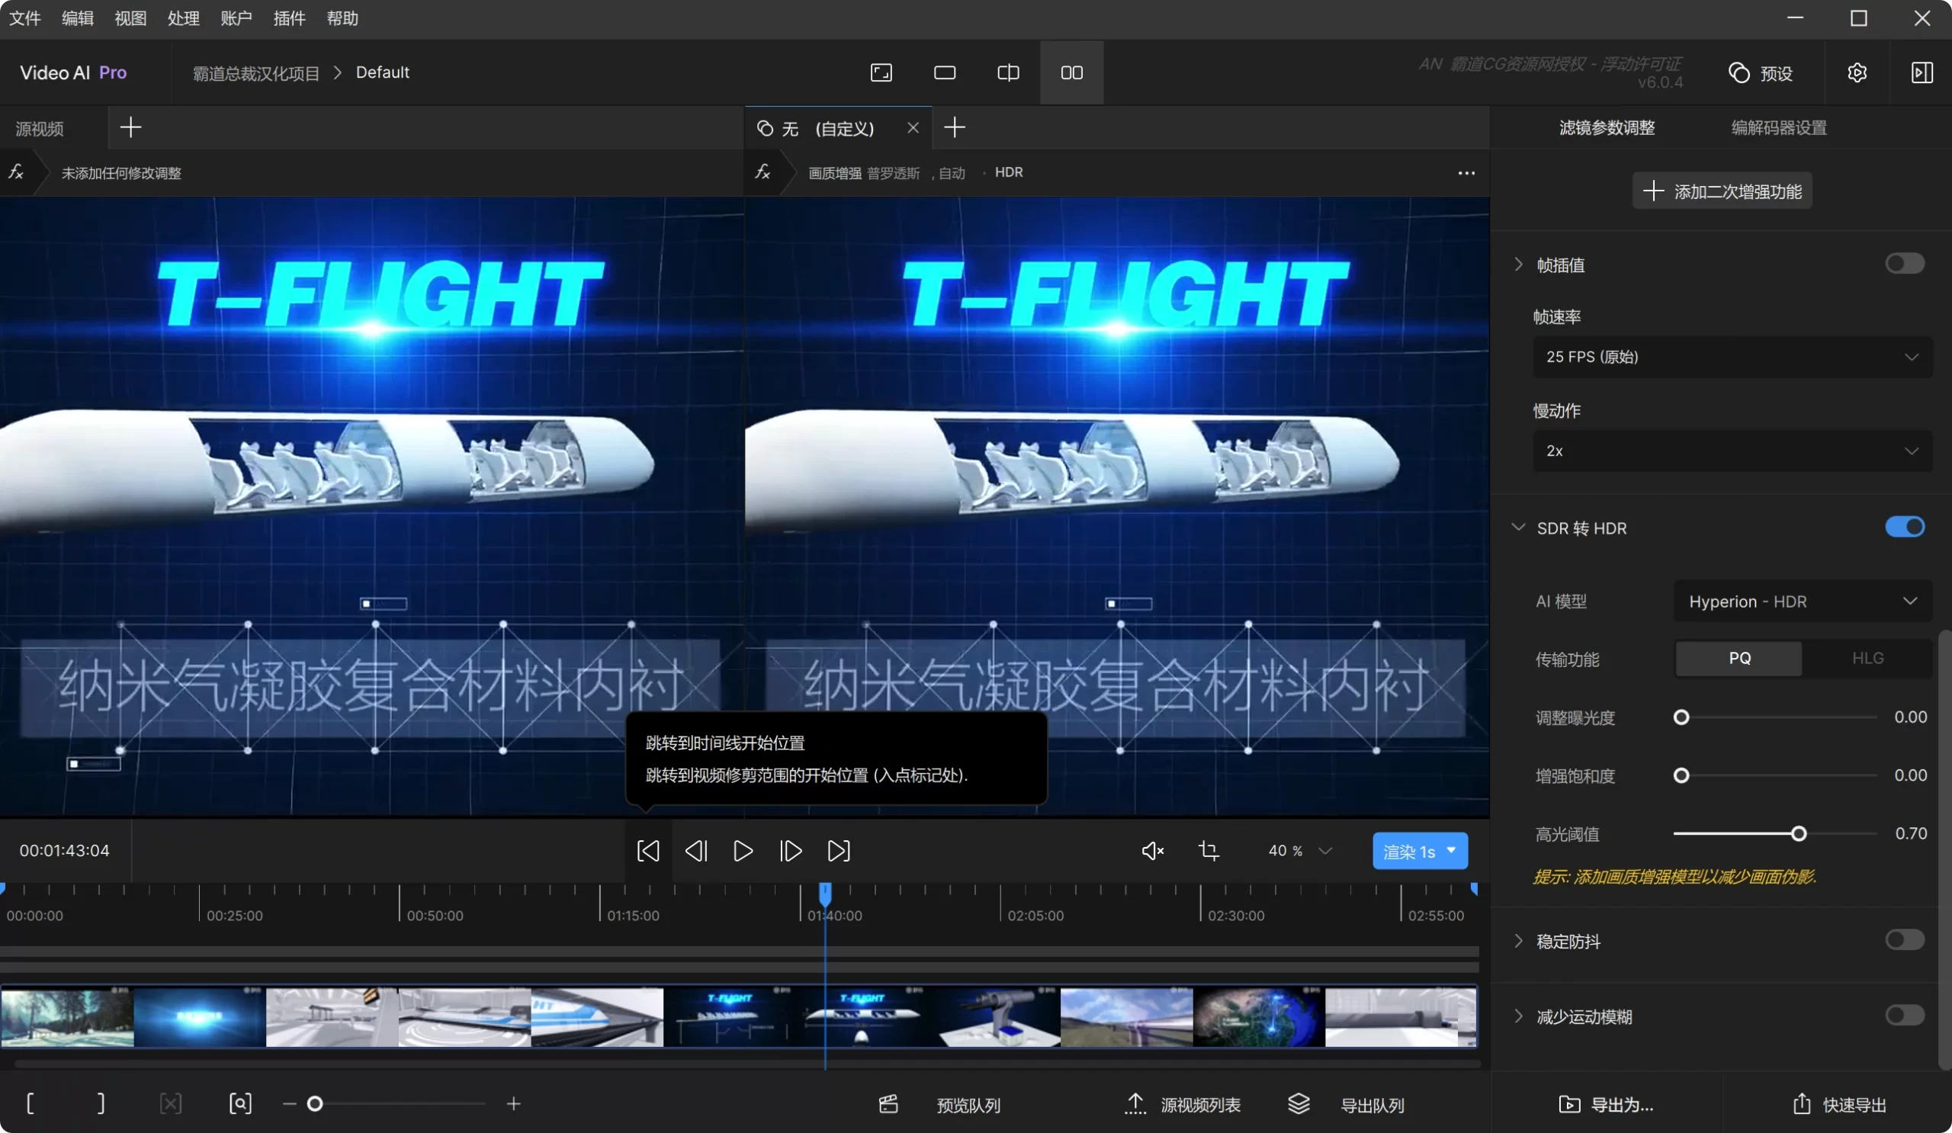
Task: Open the 文件 menu
Action: click(x=25, y=18)
